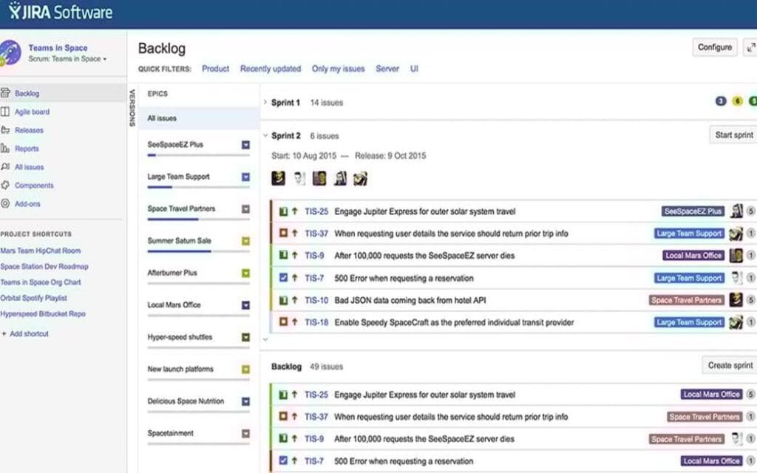Image resolution: width=757 pixels, height=473 pixels.
Task: Open All issues in the sidebar
Action: pos(29,167)
